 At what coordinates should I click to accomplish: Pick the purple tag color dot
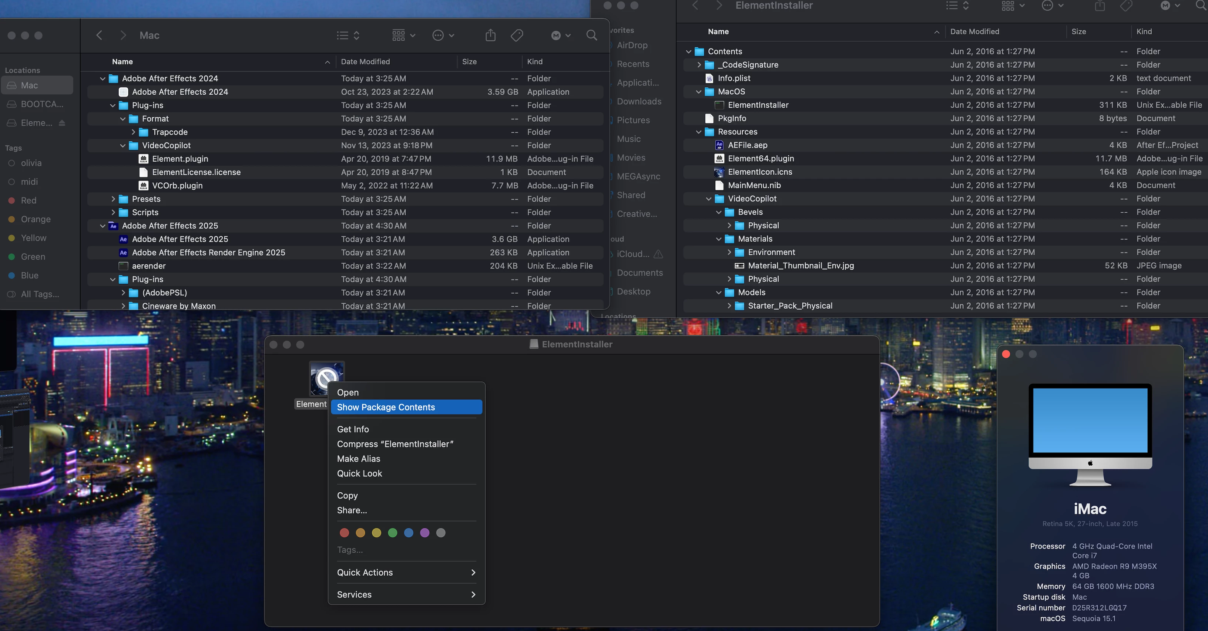tap(425, 533)
